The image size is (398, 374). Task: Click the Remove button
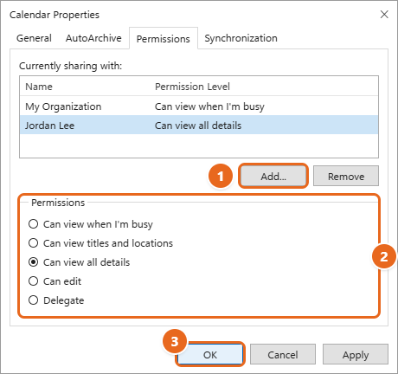click(346, 177)
